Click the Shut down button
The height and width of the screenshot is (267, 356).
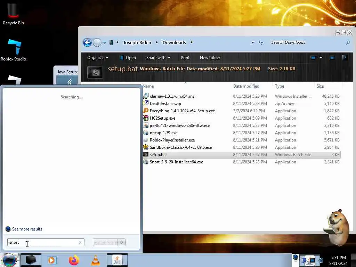[x=105, y=242]
